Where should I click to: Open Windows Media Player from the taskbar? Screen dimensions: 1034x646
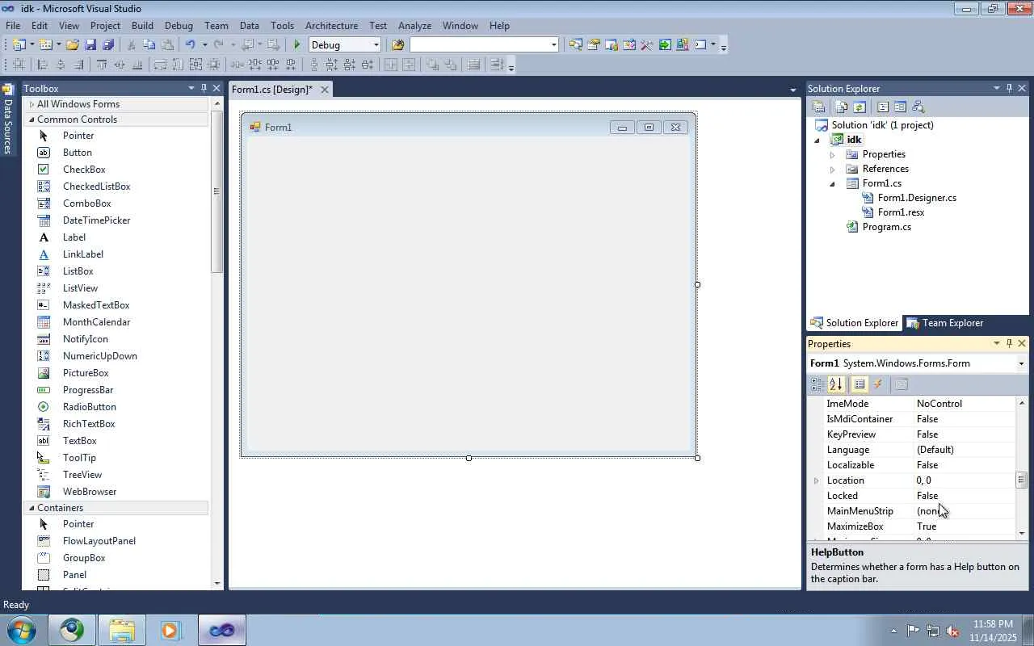(x=170, y=630)
